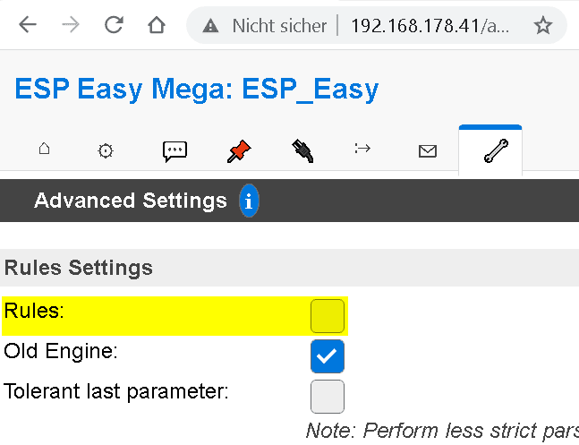Uncheck the Old Engine checkbox

pos(327,355)
